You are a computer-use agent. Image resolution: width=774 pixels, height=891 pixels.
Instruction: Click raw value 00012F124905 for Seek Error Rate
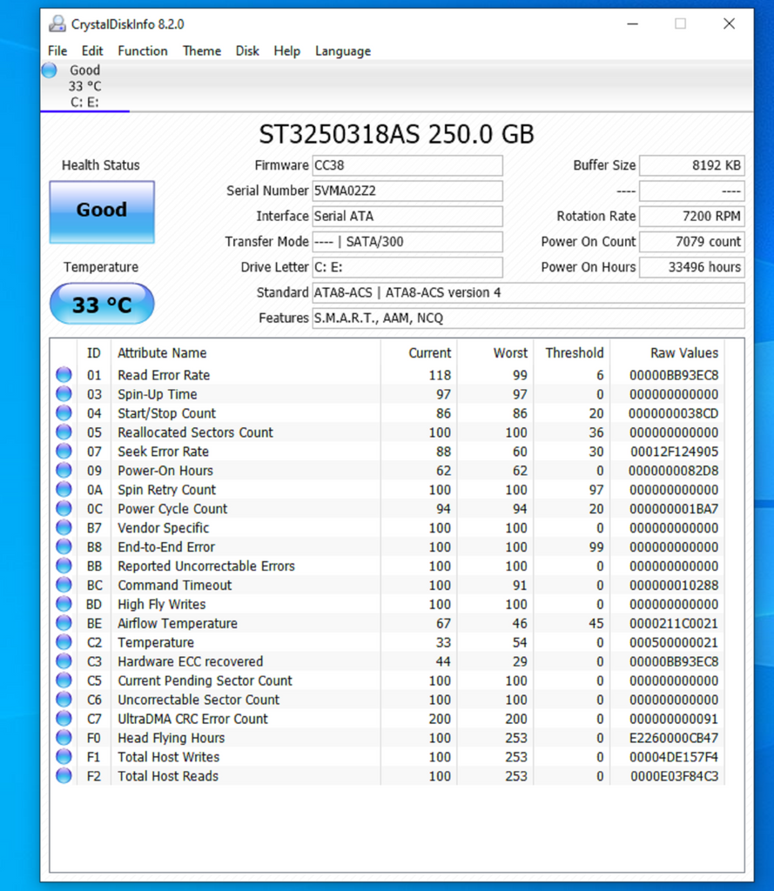pyautogui.click(x=675, y=452)
